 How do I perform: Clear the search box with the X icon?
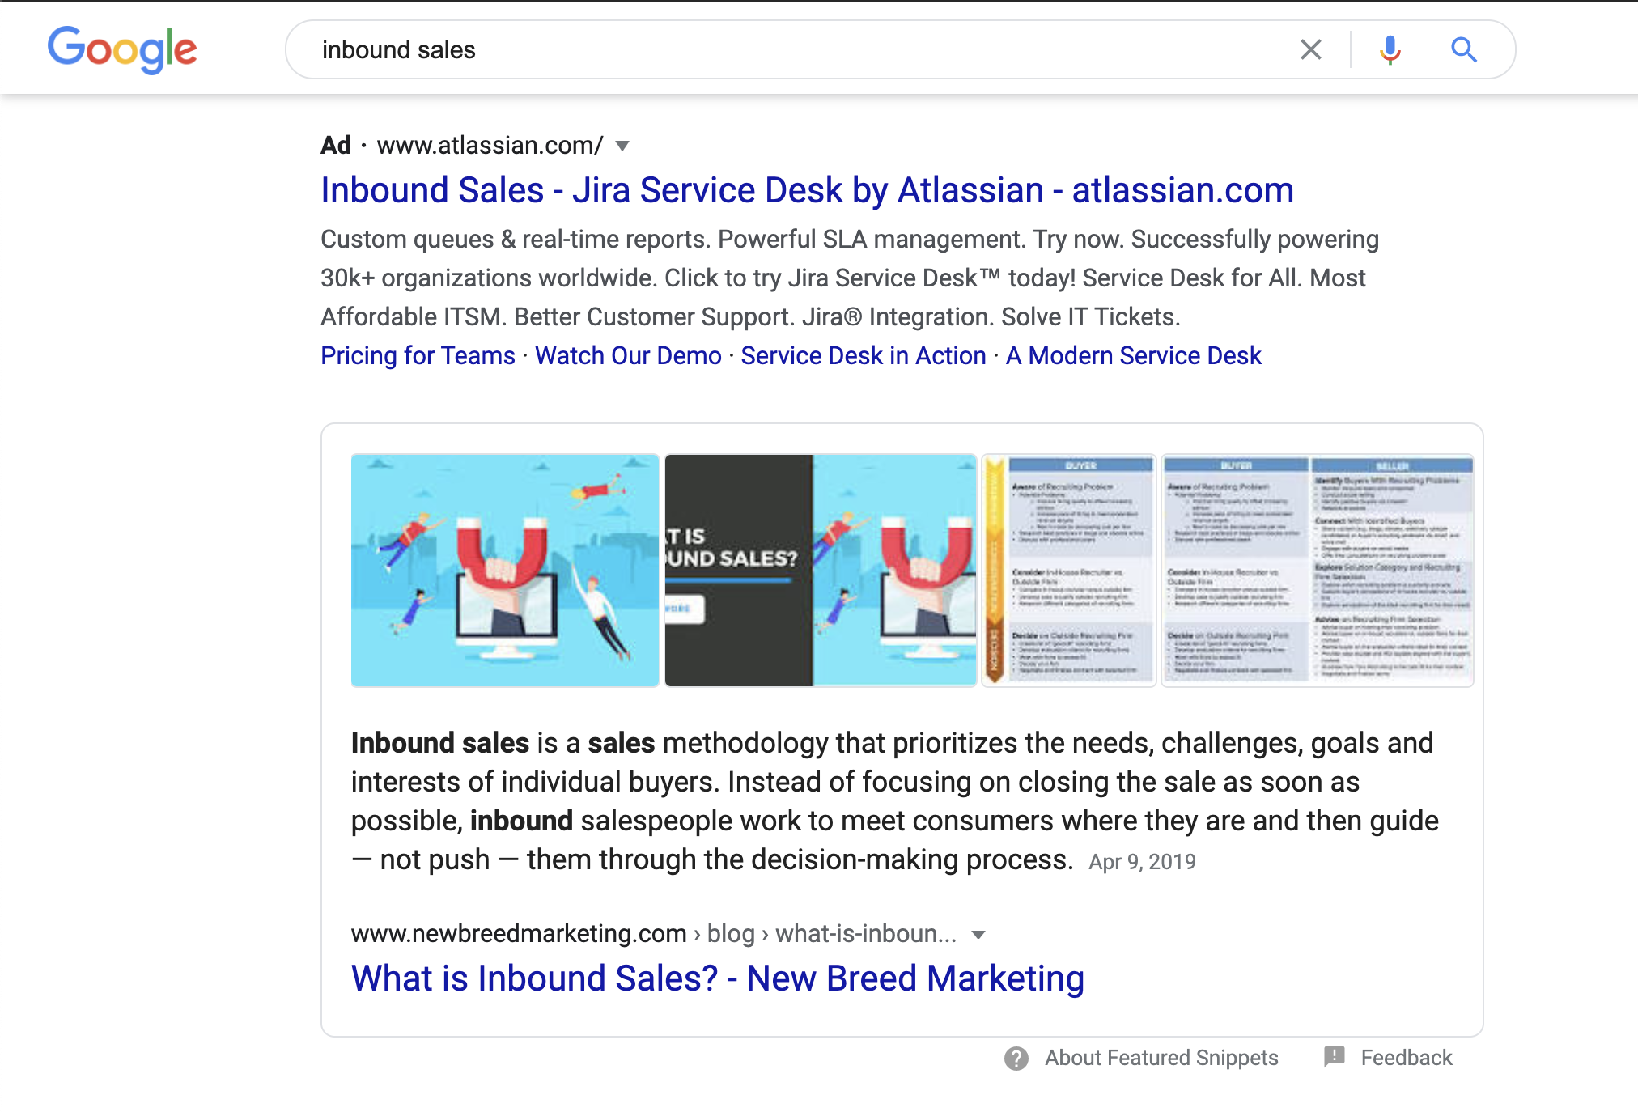click(1311, 49)
